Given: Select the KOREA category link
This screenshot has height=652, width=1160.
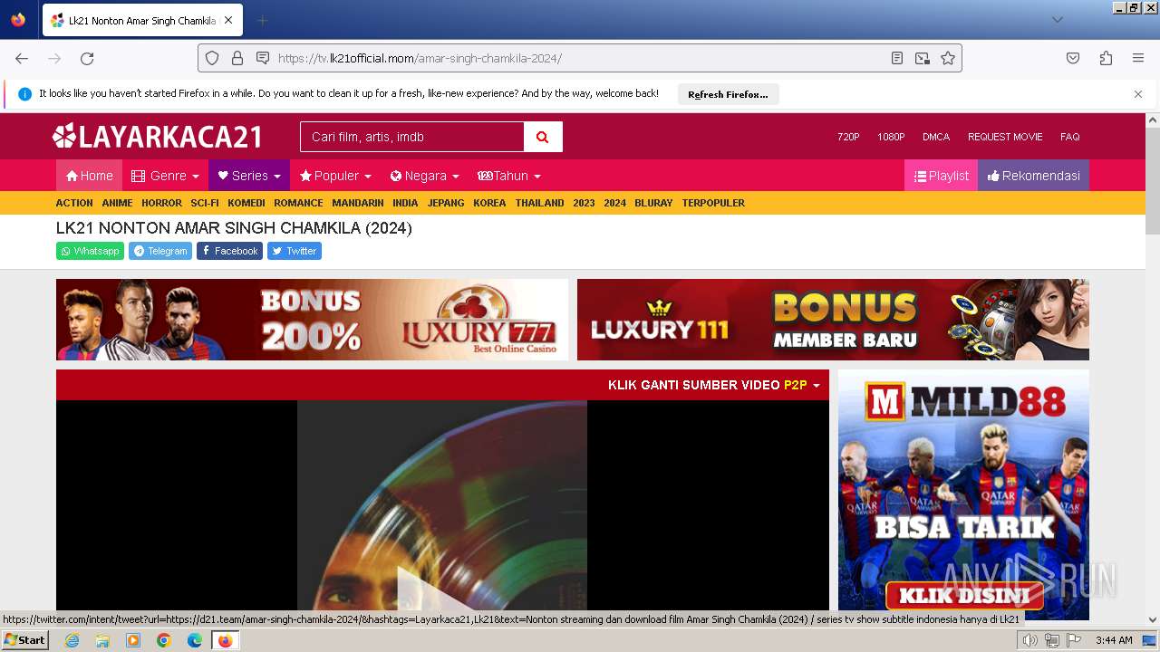Looking at the screenshot, I should (489, 203).
